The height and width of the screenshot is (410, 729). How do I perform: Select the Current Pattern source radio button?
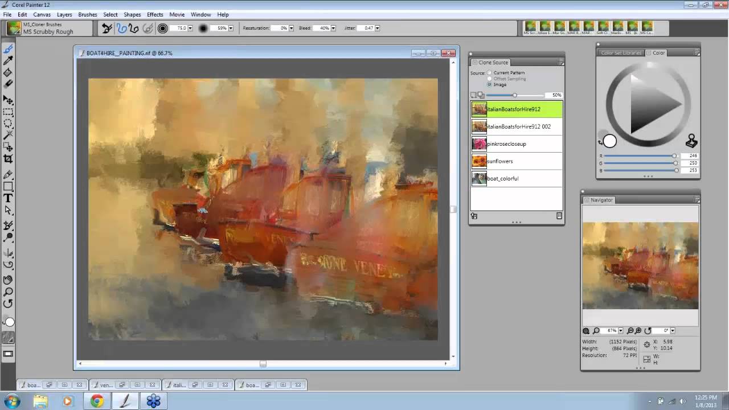pos(489,73)
